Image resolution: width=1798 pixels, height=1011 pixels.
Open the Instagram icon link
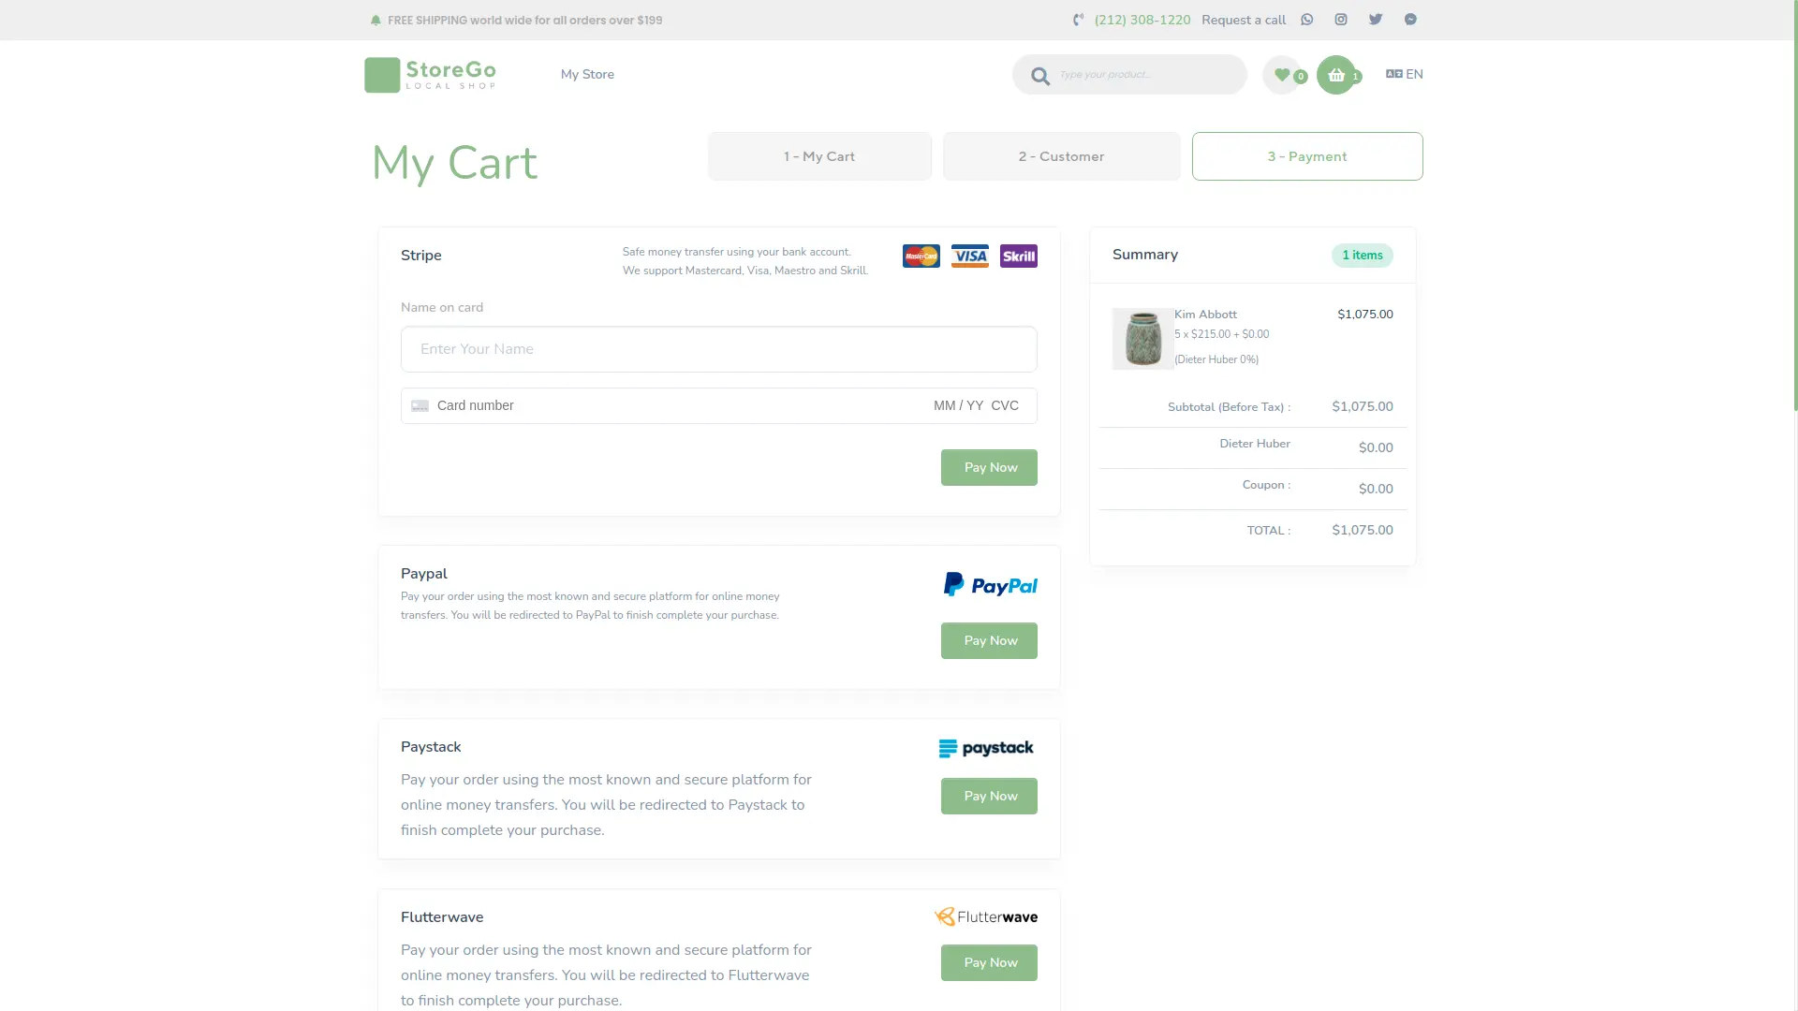tap(1341, 20)
